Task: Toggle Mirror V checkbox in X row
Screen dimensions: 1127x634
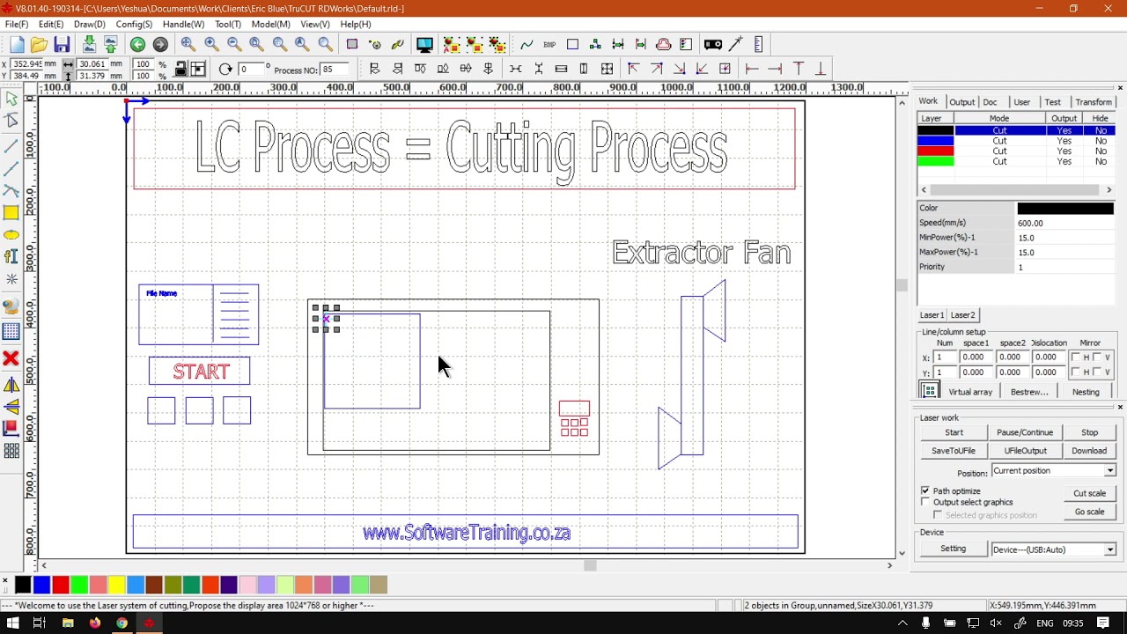Action: click(1097, 357)
